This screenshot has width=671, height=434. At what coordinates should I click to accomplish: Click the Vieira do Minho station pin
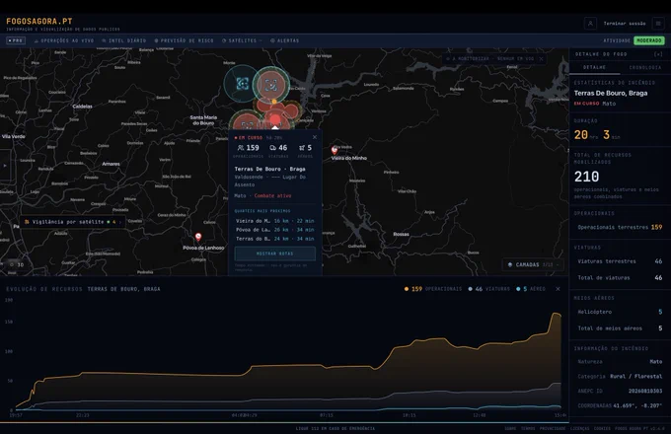tap(335, 150)
